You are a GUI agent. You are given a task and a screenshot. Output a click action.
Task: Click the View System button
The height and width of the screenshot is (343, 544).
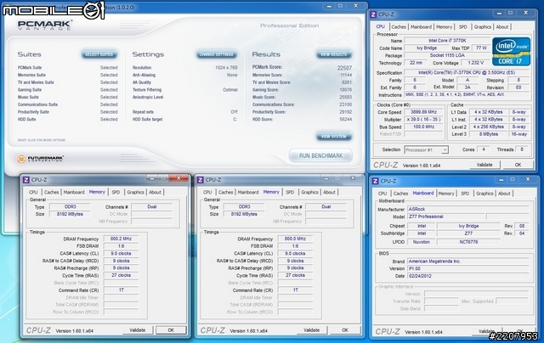pyautogui.click(x=333, y=137)
